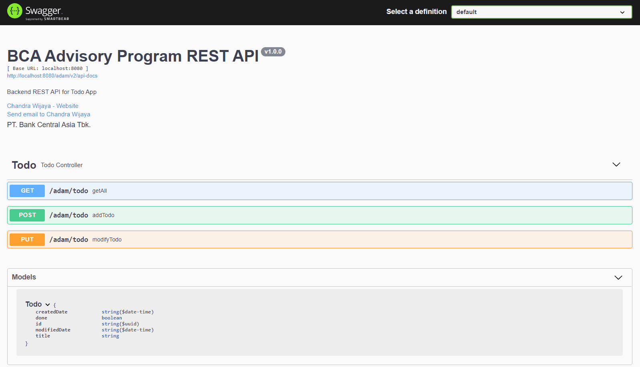The image size is (640, 367).
Task: Click the Models section heading
Action: click(x=24, y=277)
